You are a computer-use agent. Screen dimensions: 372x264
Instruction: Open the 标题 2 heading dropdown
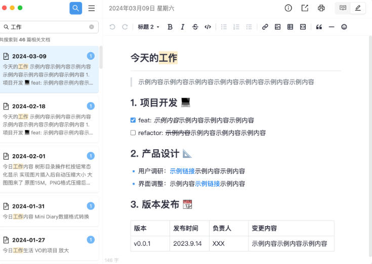point(148,27)
